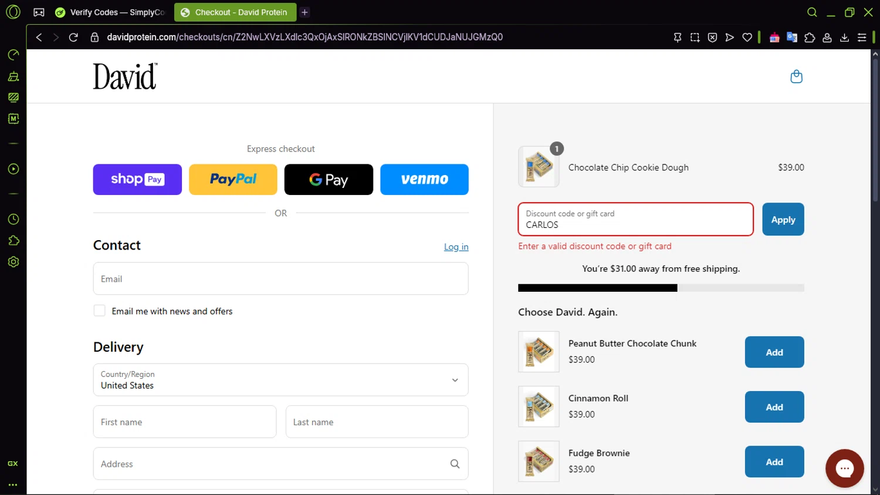Add Fudge Brownie to order
The image size is (880, 495).
pos(774,462)
